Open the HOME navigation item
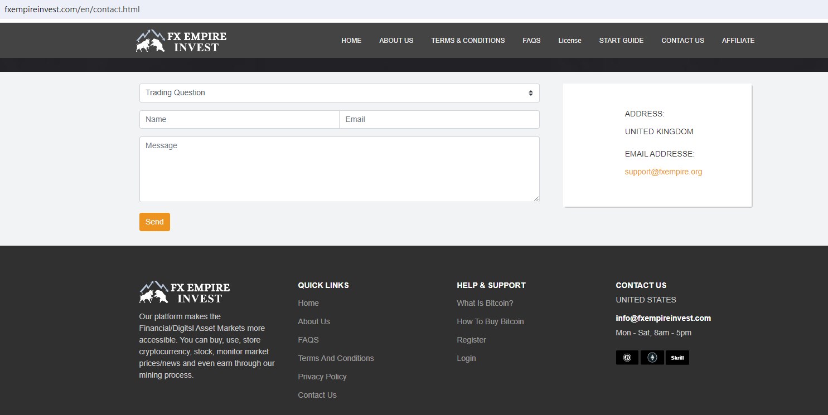828x415 pixels. click(x=351, y=41)
